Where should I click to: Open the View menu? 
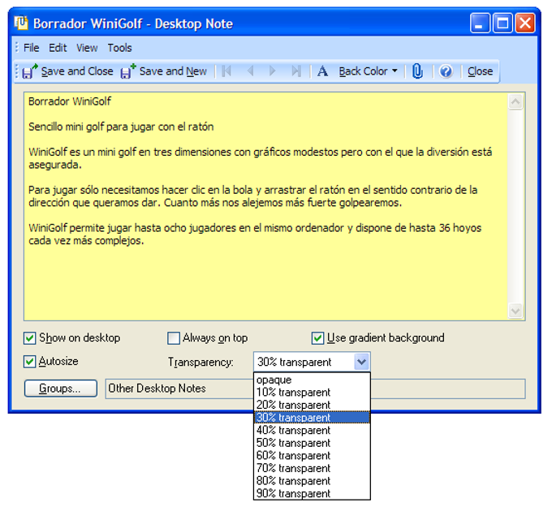click(87, 48)
